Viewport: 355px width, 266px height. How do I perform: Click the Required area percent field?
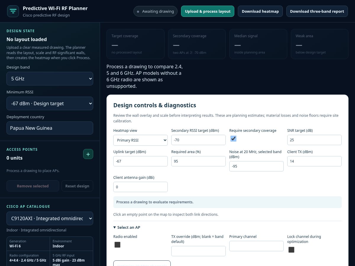[x=199, y=161]
